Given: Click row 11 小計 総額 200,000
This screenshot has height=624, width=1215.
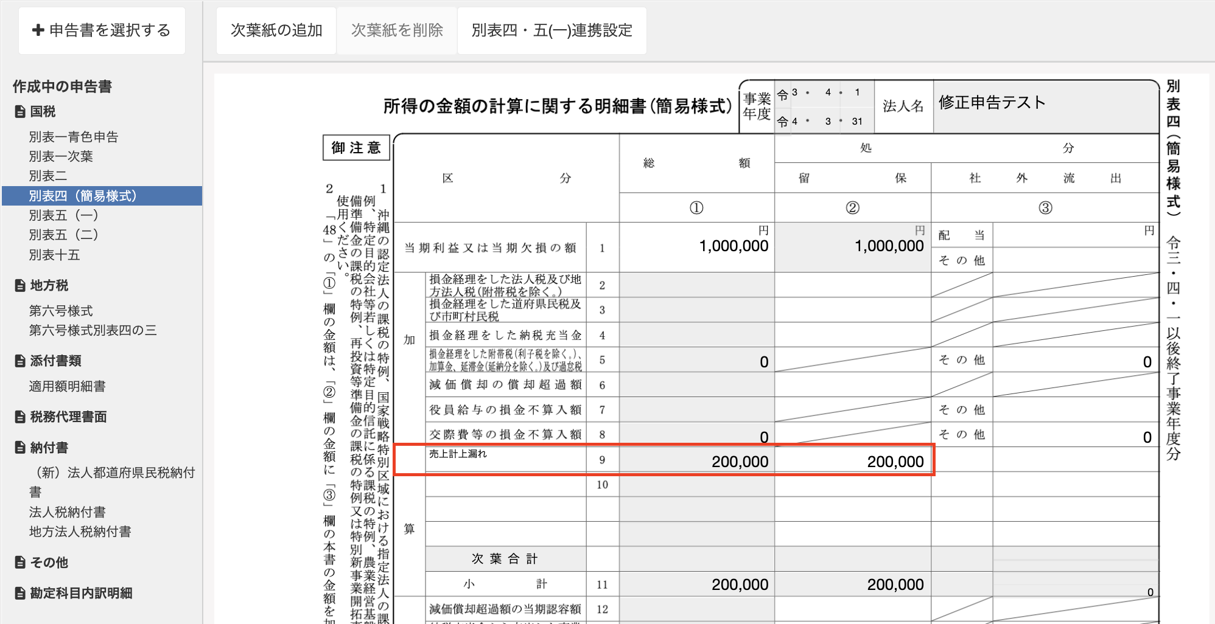Looking at the screenshot, I should [697, 584].
